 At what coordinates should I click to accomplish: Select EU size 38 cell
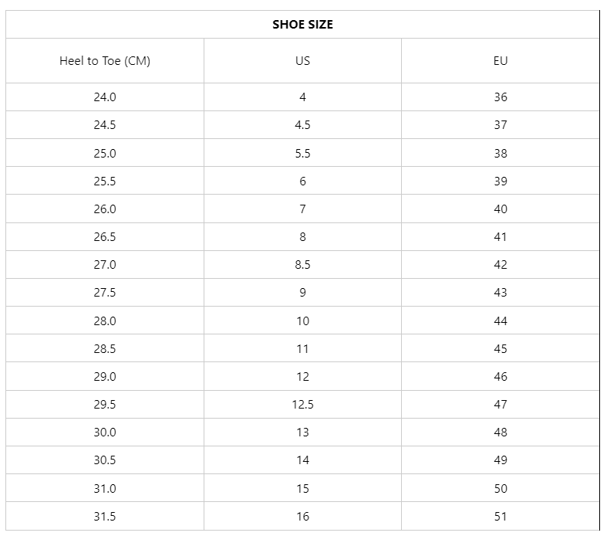(501, 154)
